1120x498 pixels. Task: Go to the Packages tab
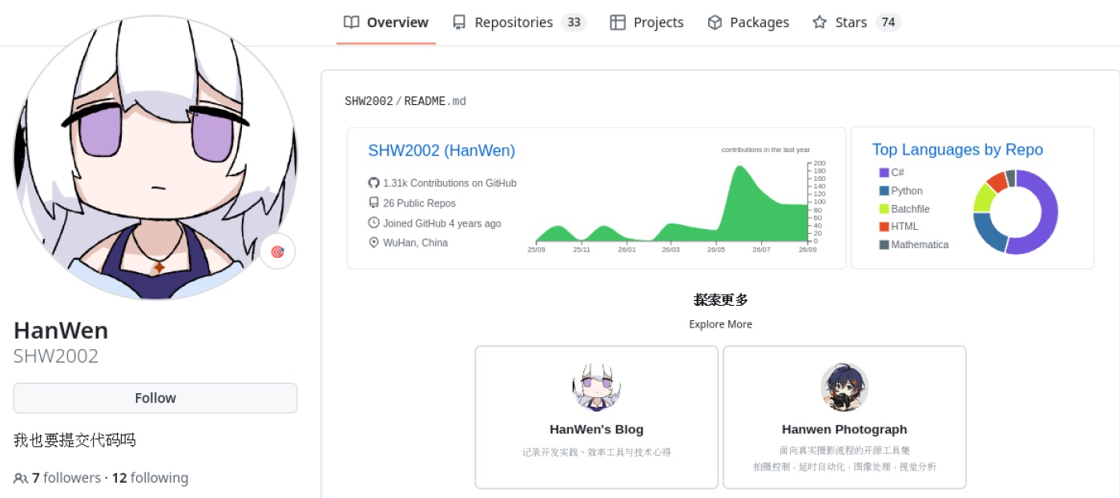748,22
